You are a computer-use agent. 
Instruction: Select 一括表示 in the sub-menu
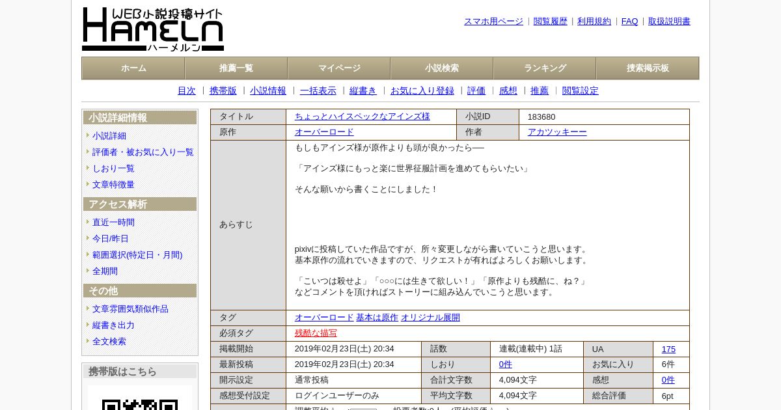click(x=318, y=91)
